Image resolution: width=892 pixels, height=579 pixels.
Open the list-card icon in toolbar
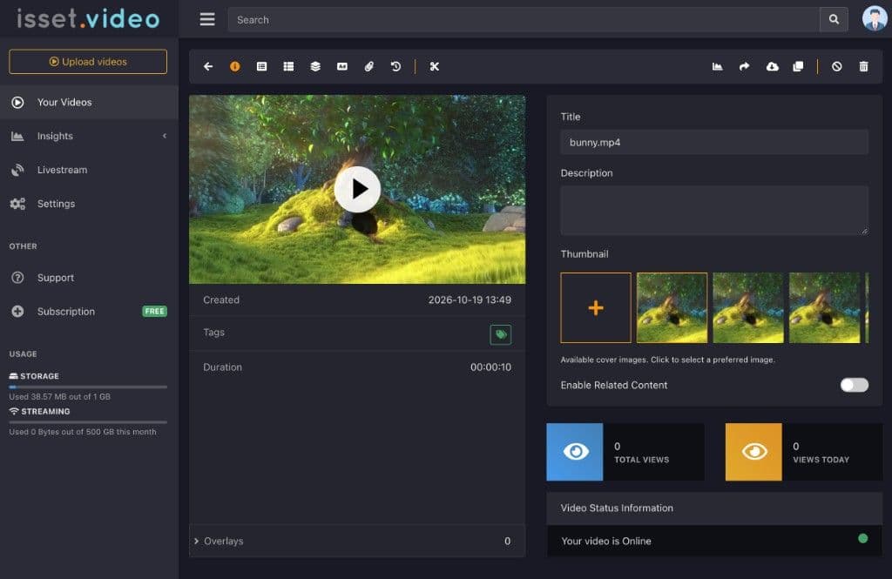click(261, 66)
